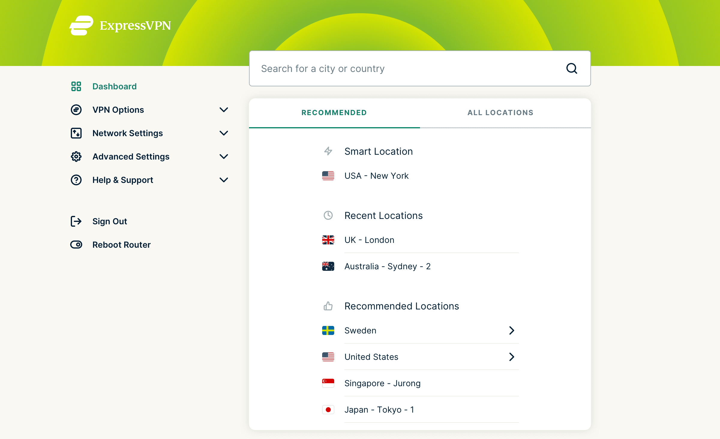Expand the Network Settings section
The image size is (720, 439).
tap(223, 133)
